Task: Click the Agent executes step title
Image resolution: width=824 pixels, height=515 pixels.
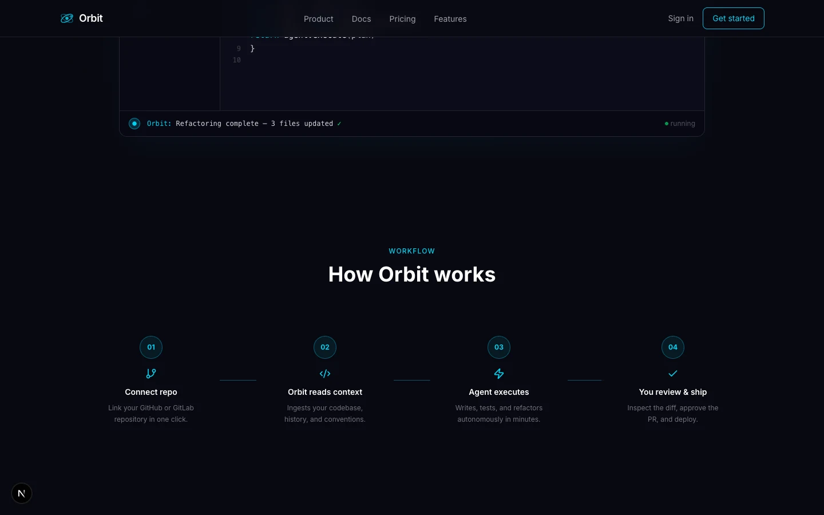Action: pyautogui.click(x=499, y=392)
